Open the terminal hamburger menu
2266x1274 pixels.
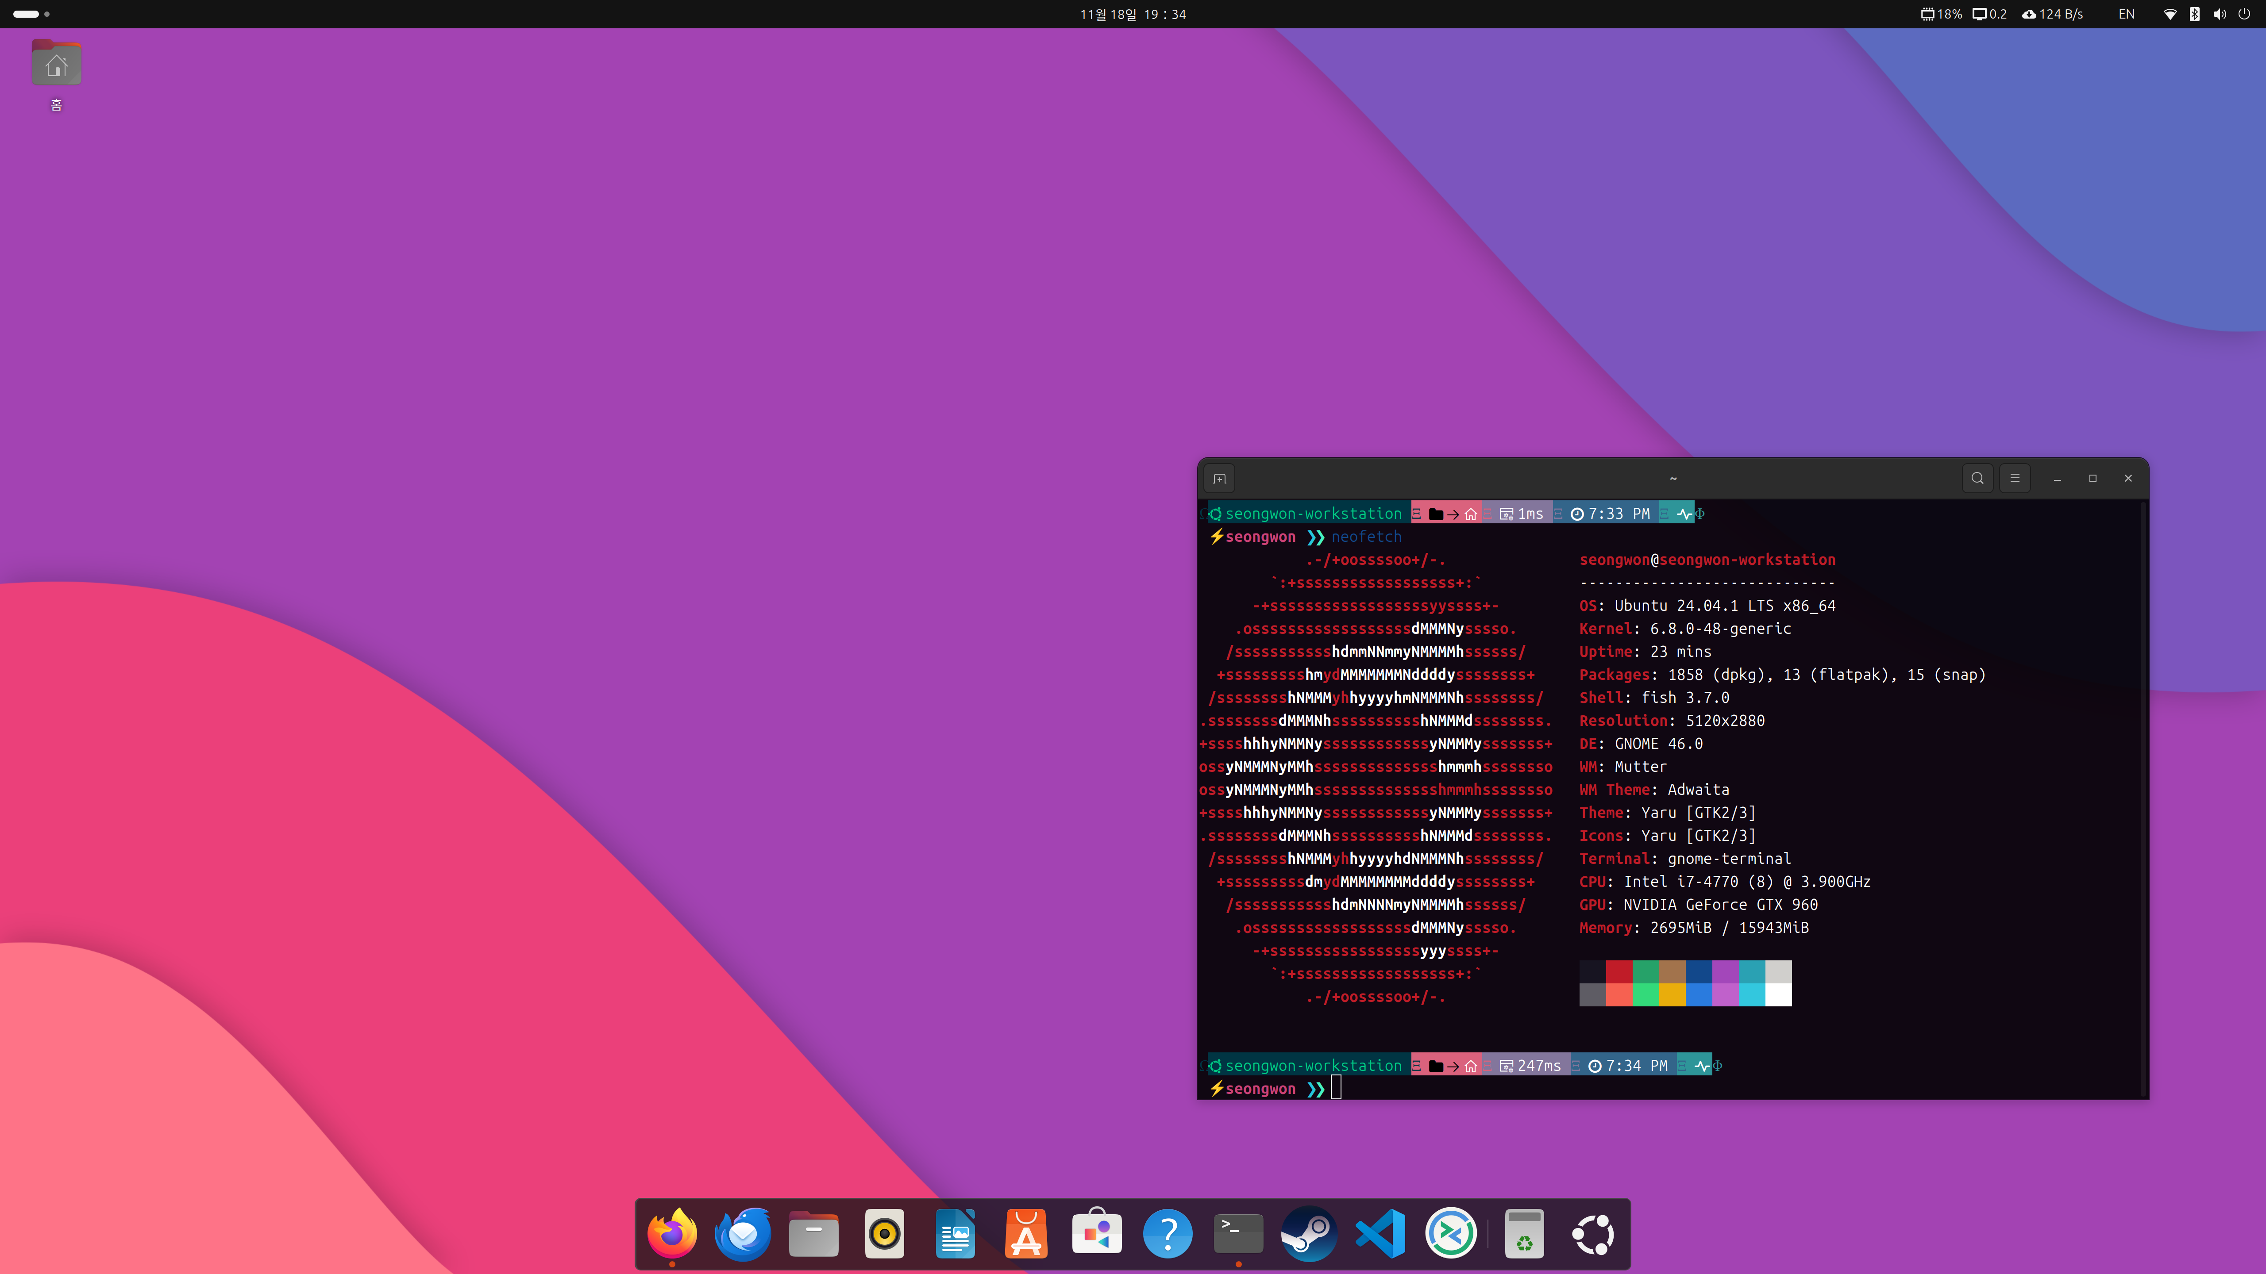(2015, 478)
